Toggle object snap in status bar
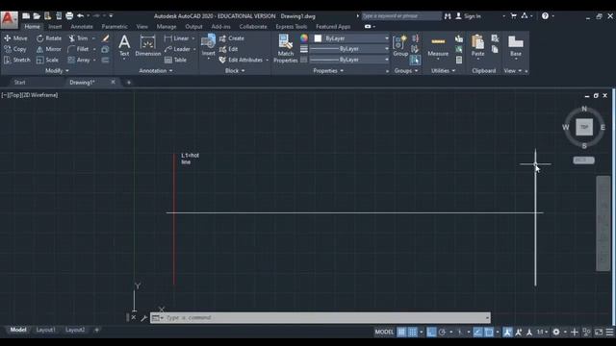This screenshot has height=346, width=616. coord(489,332)
